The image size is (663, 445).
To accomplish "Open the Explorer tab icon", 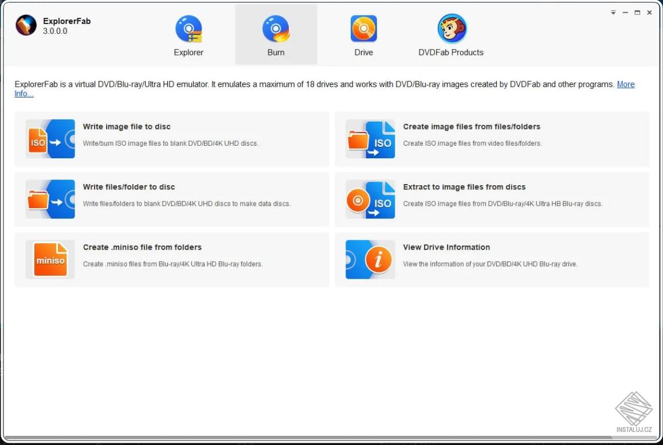I will pyautogui.click(x=189, y=29).
